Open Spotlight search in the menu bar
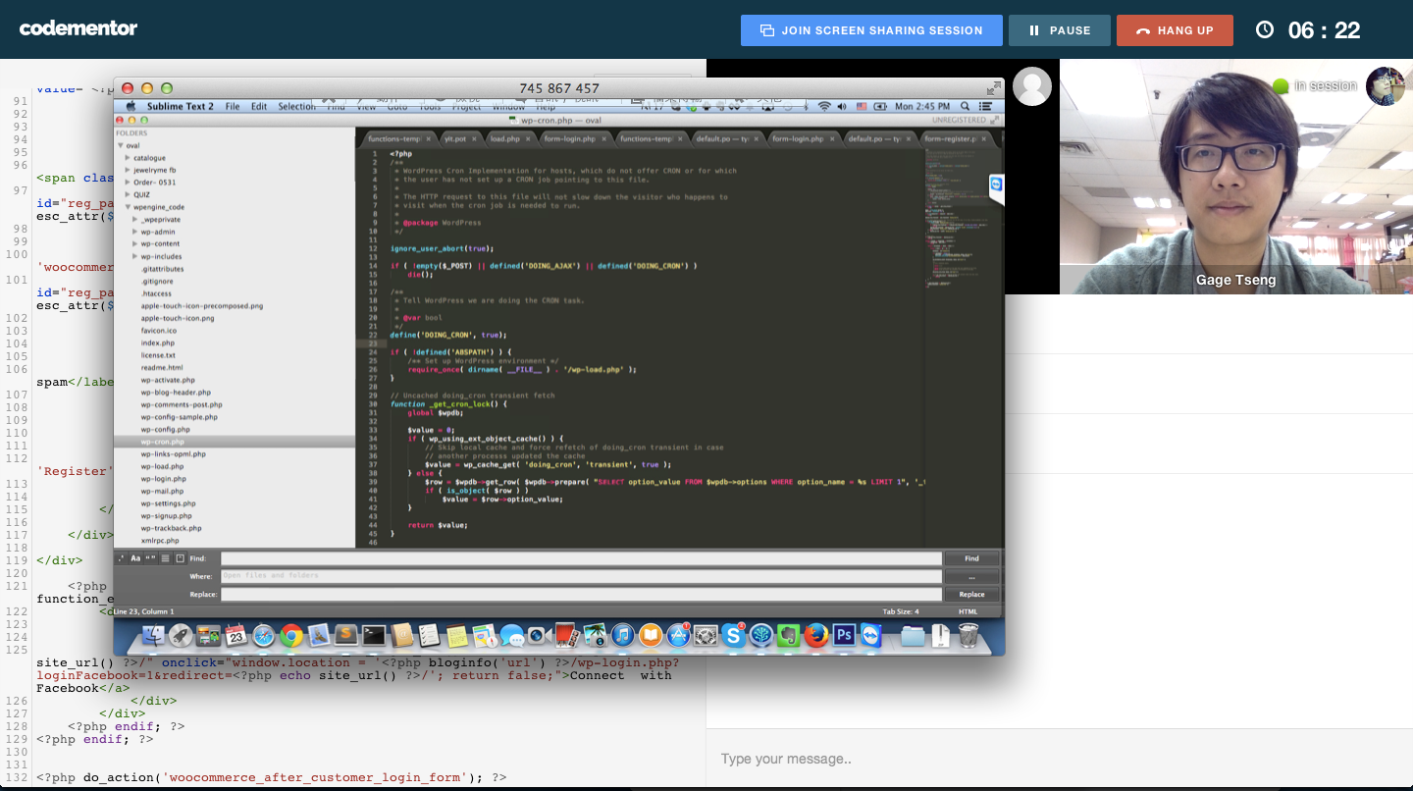 pos(965,106)
